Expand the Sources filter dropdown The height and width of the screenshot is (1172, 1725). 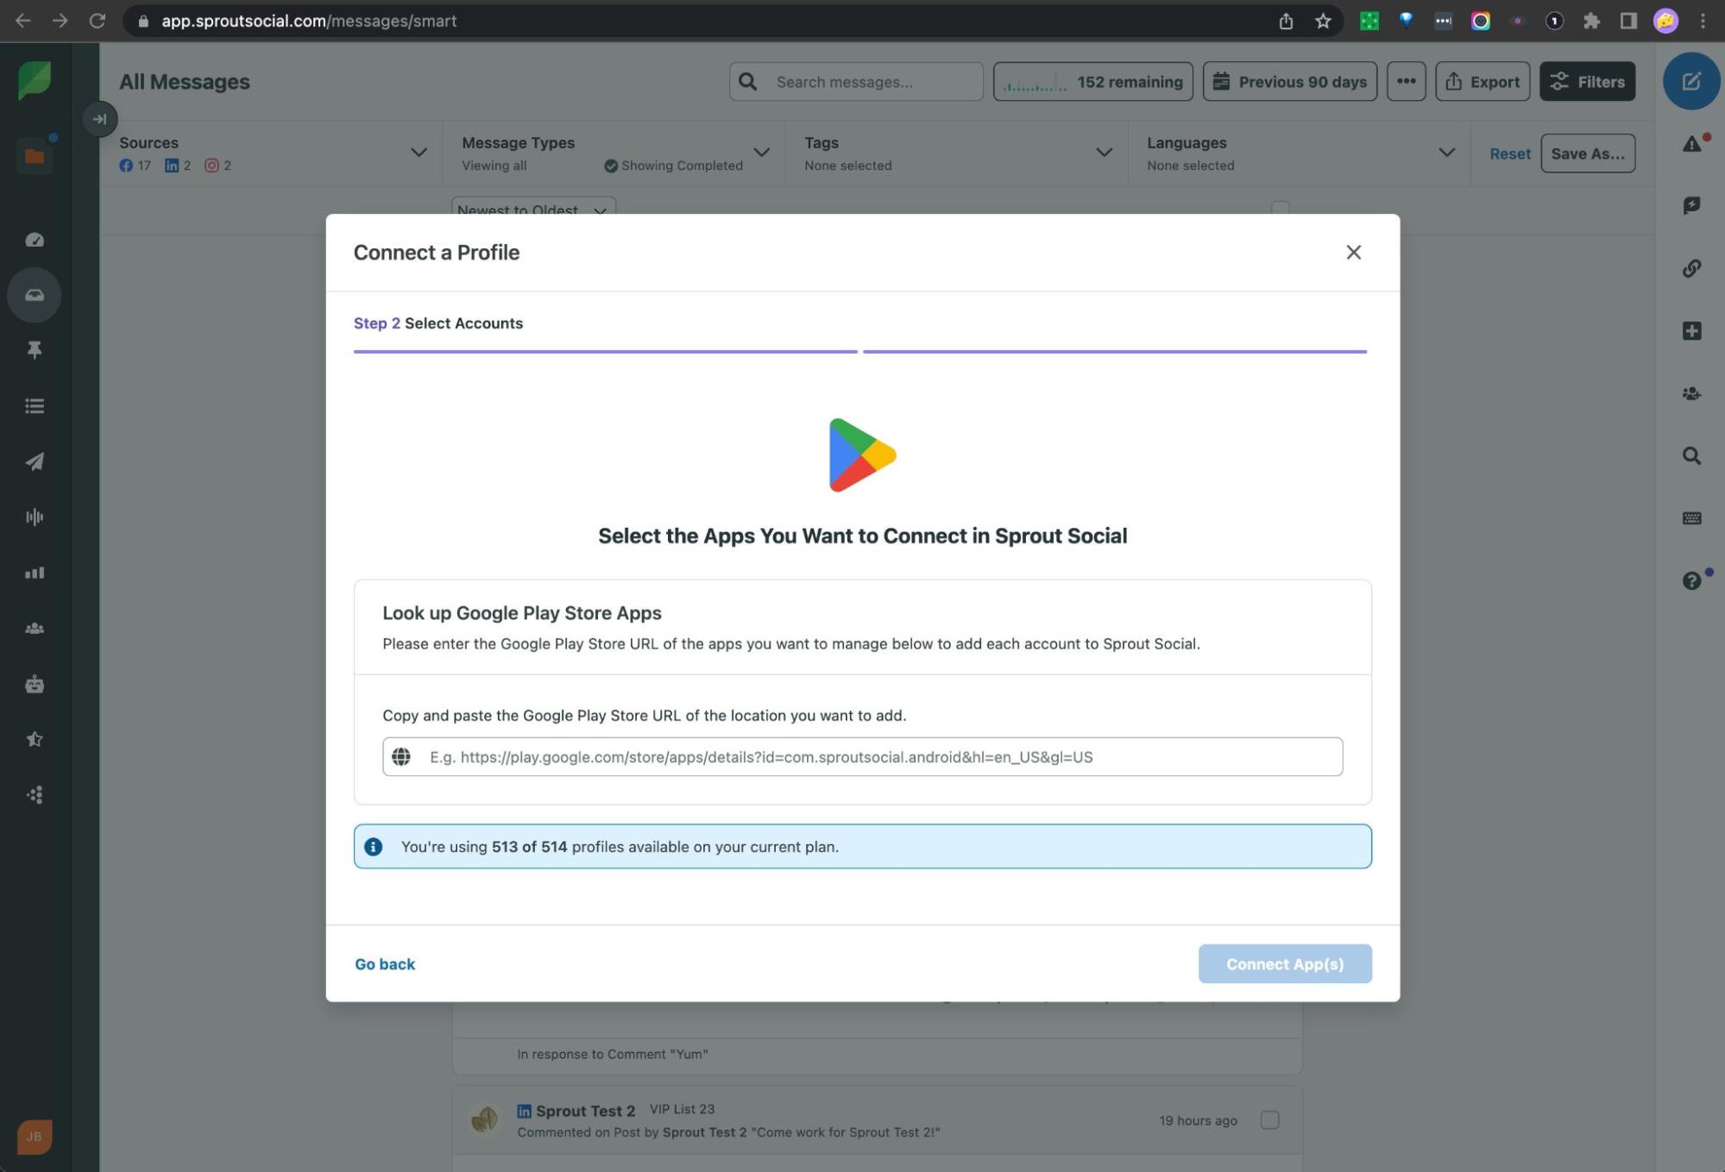pyautogui.click(x=419, y=153)
